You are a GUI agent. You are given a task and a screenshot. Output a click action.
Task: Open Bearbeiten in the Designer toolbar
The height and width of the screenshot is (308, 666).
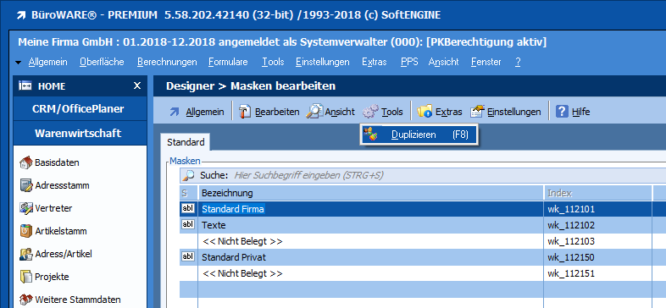[277, 112]
